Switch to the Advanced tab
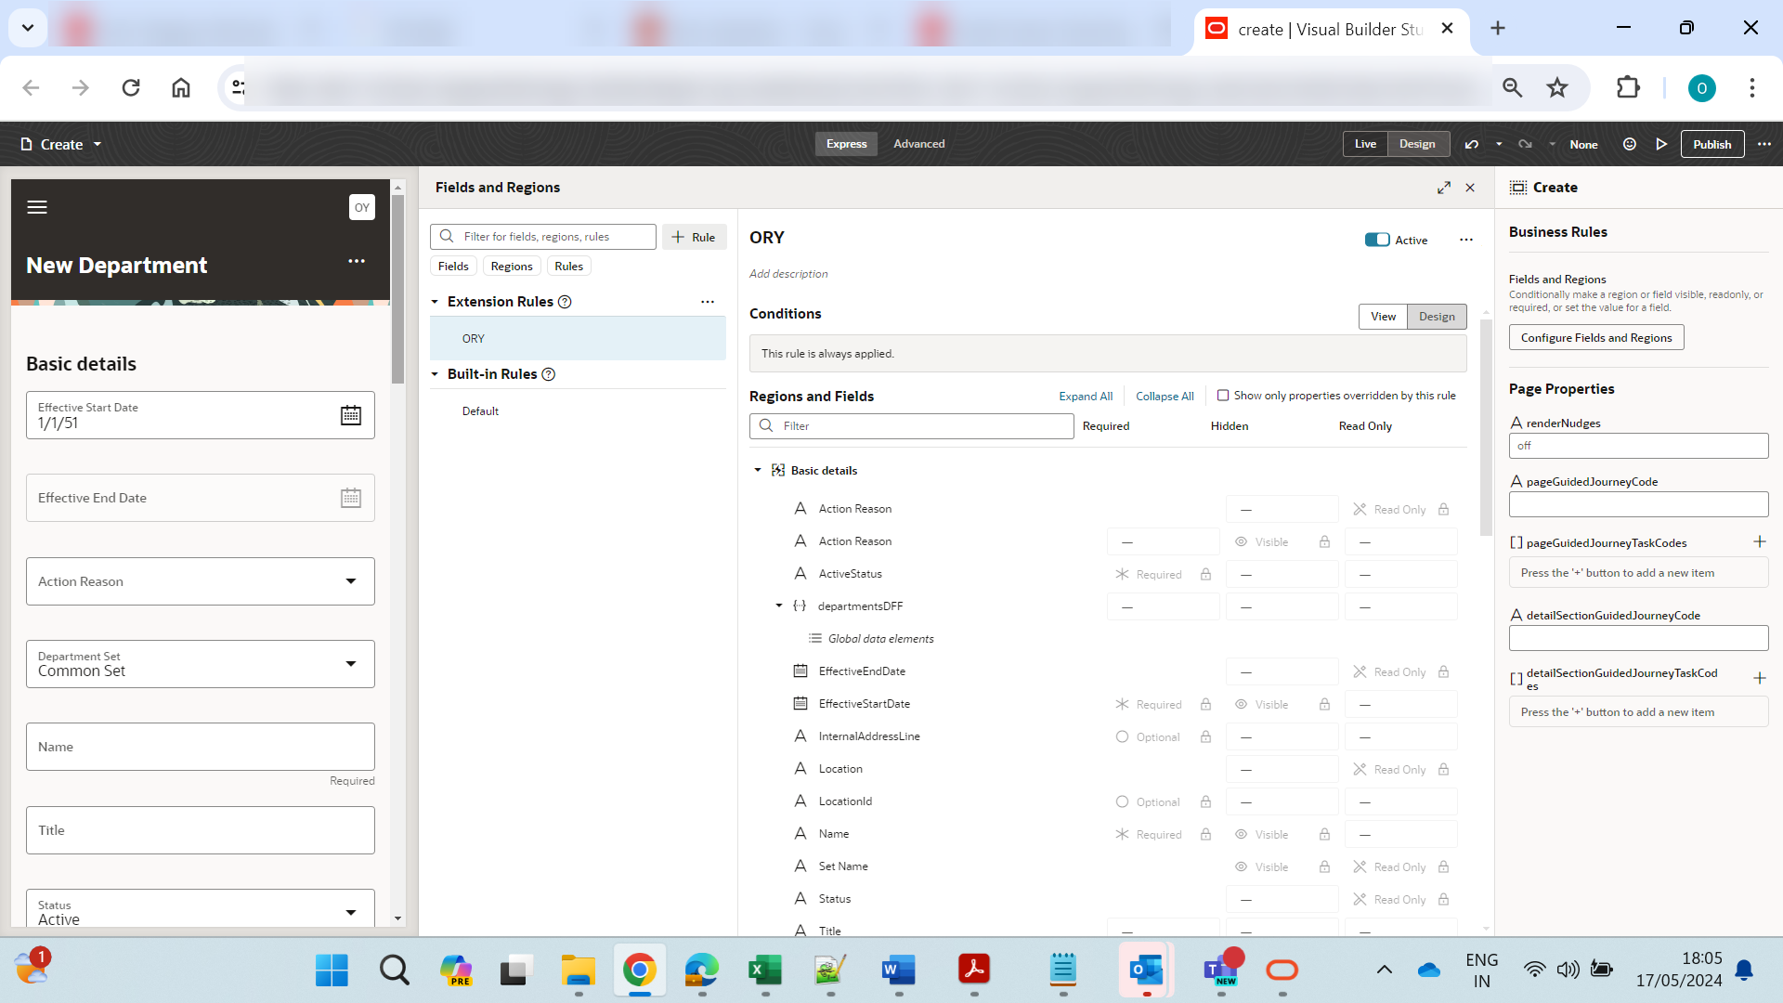Image resolution: width=1783 pixels, height=1003 pixels. 918,144
